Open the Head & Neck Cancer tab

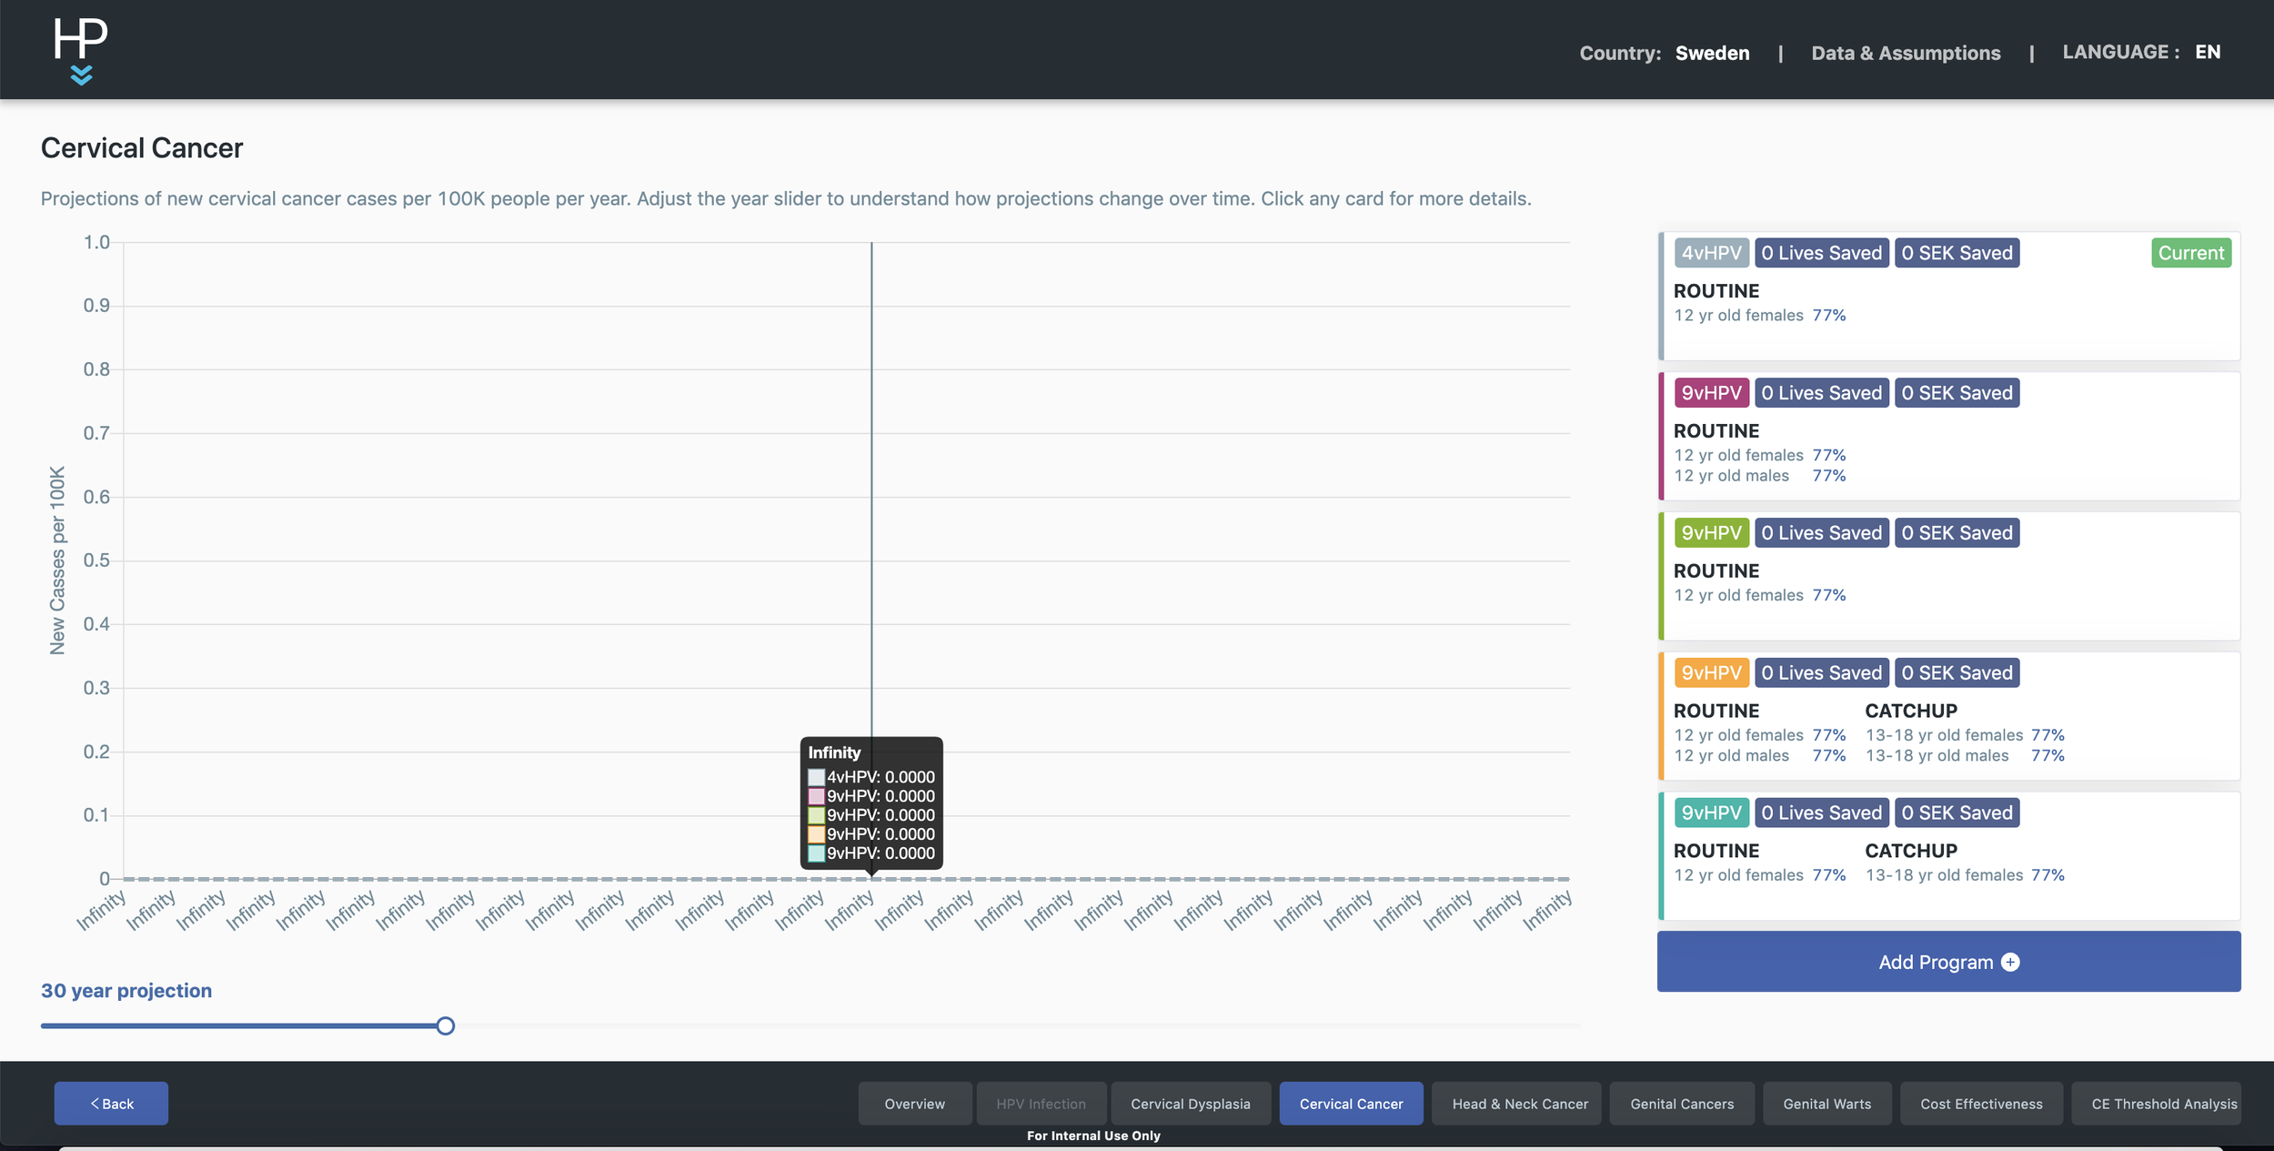pos(1519,1103)
